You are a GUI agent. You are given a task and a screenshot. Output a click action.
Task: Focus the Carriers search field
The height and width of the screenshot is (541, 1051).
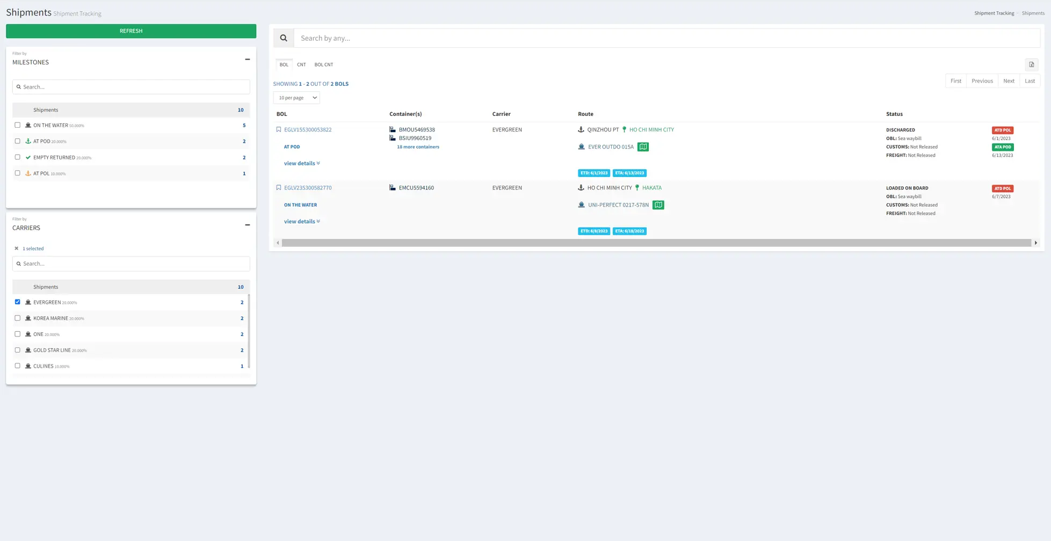131,264
